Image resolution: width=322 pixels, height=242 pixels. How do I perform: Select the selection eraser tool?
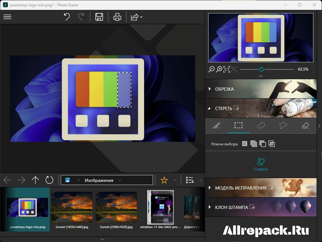click(x=305, y=125)
